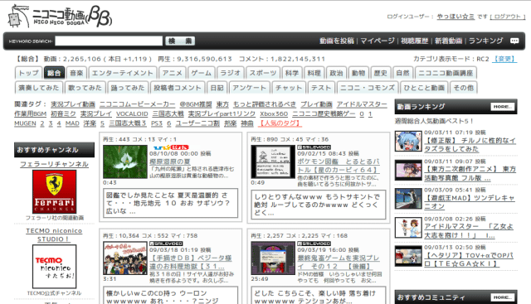The height and width of the screenshot is (304, 531).
Task: Click the 検索 search button
Action: [x=180, y=41]
